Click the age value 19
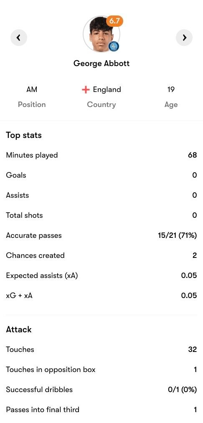 [171, 89]
